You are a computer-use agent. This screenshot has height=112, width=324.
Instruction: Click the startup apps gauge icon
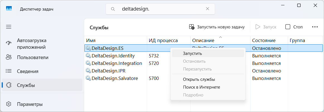pyautogui.click(x=8, y=43)
